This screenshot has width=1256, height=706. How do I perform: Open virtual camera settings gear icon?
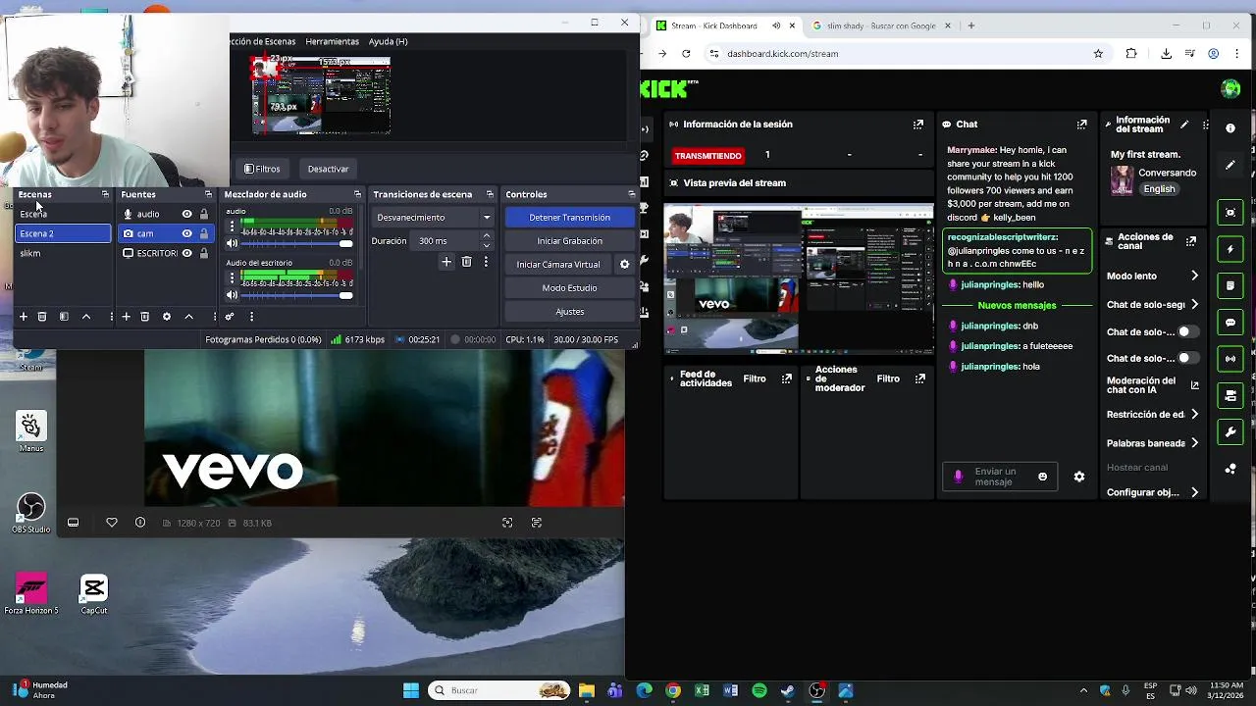[624, 265]
